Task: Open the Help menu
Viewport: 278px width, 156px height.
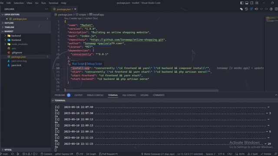Action: point(64,3)
